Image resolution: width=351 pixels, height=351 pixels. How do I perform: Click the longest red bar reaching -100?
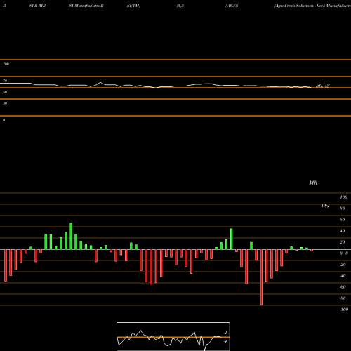click(261, 277)
